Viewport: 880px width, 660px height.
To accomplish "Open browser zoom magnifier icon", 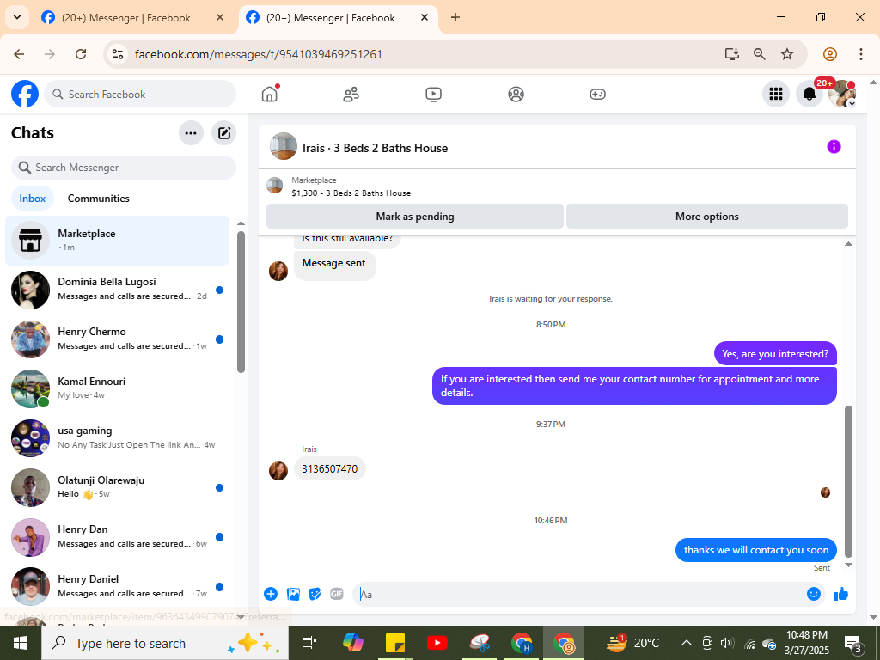I will tap(760, 54).
